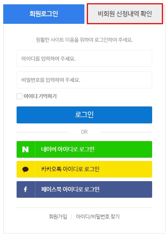Click the Facebook f logo icon

[26, 189]
